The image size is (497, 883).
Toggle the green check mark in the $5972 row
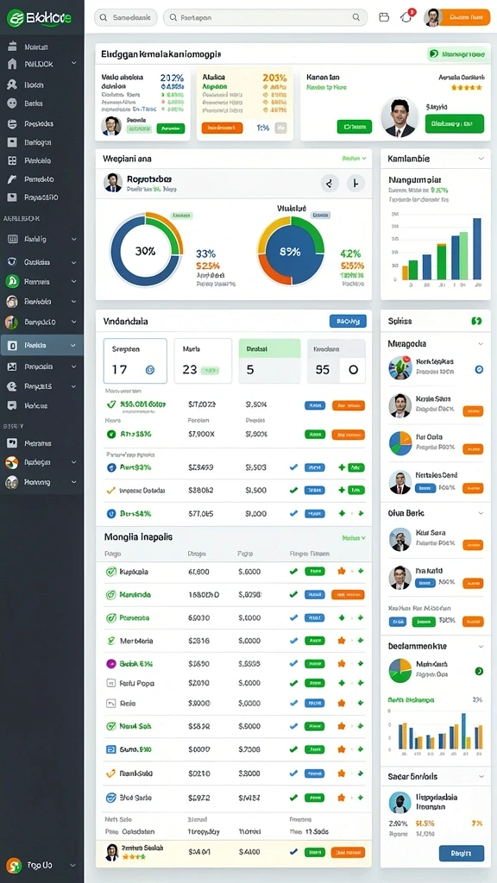point(293,798)
